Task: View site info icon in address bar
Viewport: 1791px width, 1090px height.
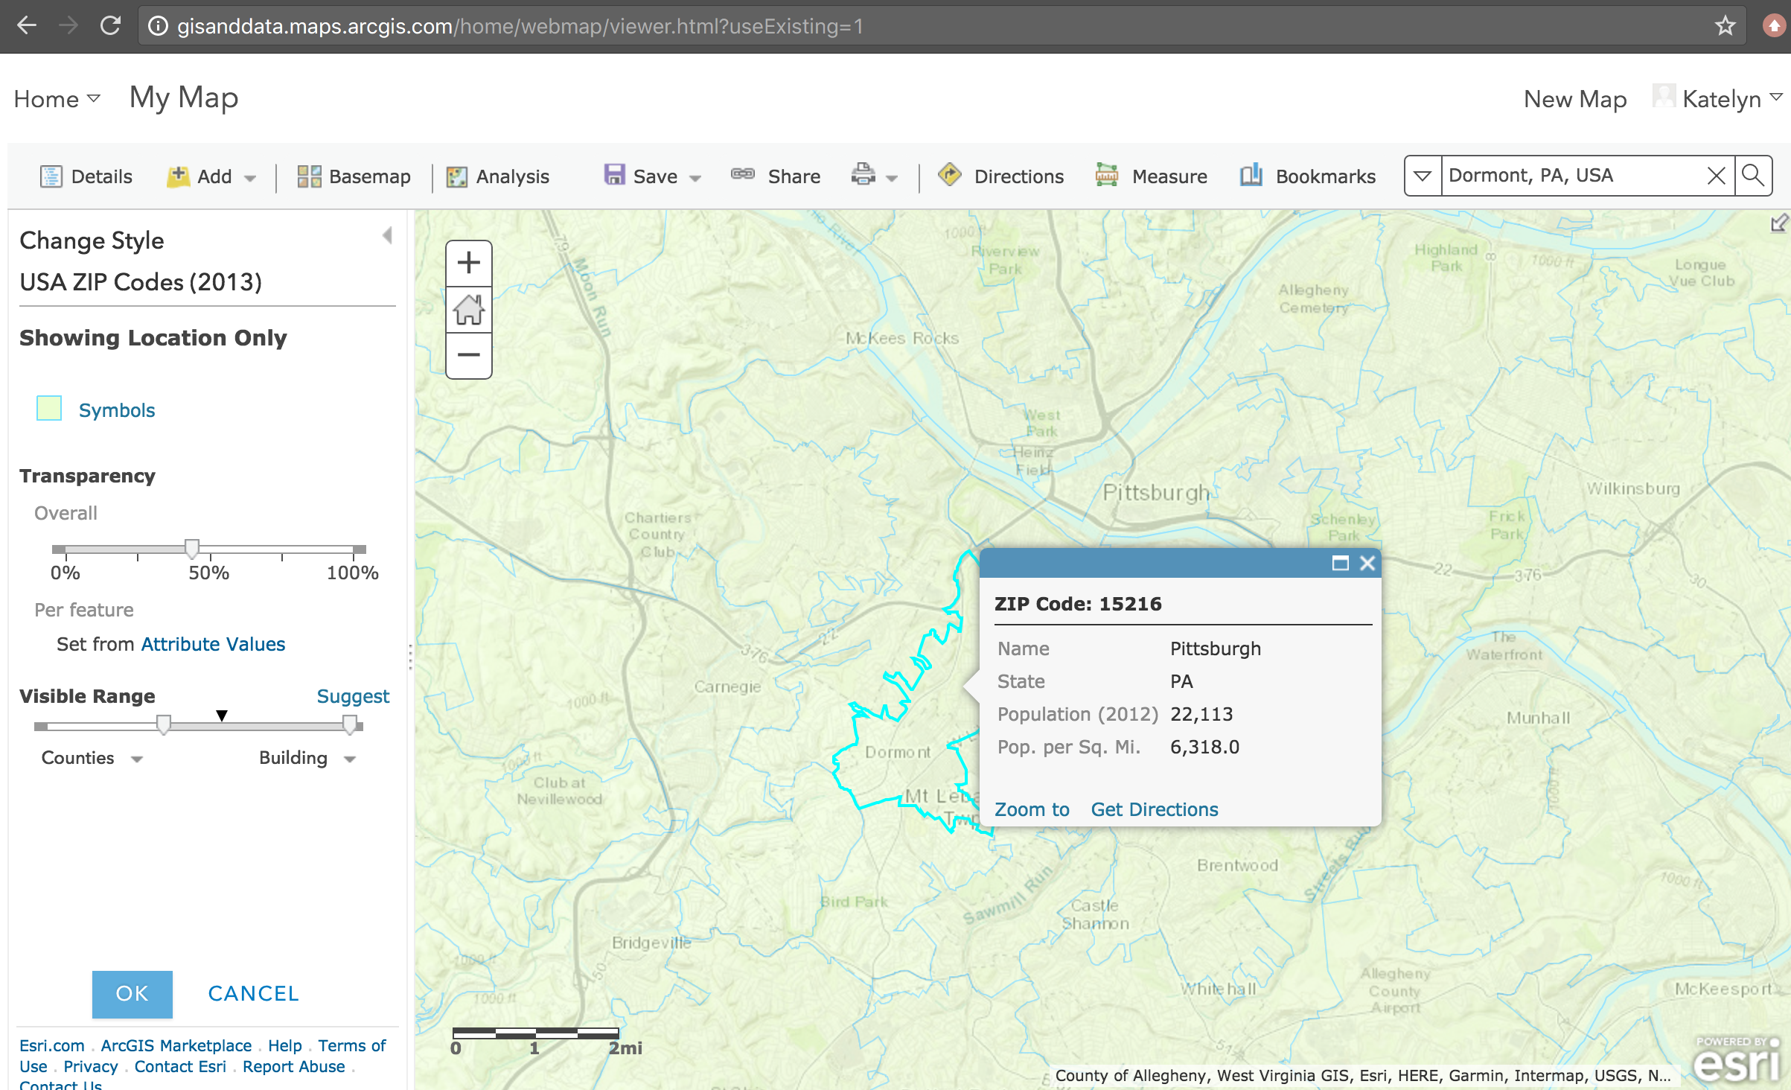Action: point(158,26)
